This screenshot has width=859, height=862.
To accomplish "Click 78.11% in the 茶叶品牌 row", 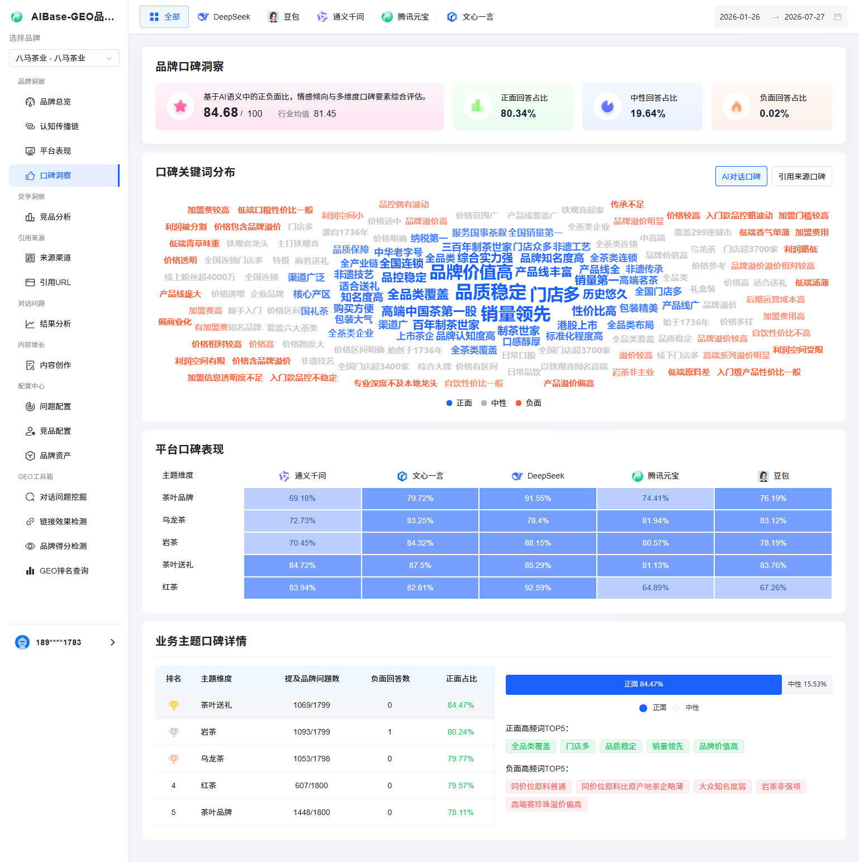I will point(461,812).
